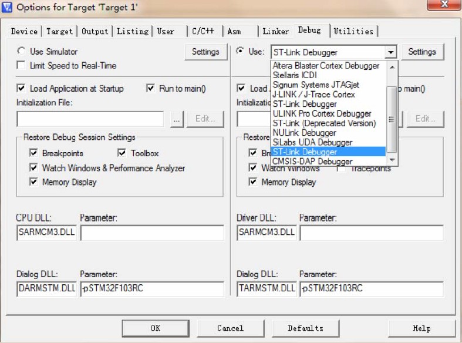Click Driver DLL field SARMCM3.DLL
462x343 pixels.
click(x=267, y=233)
